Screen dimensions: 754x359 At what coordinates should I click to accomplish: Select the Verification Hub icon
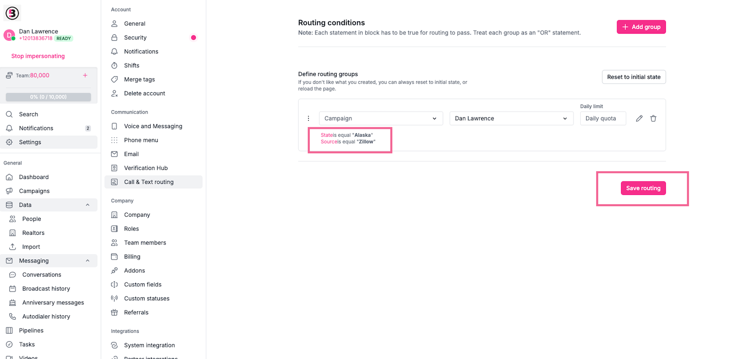click(114, 167)
